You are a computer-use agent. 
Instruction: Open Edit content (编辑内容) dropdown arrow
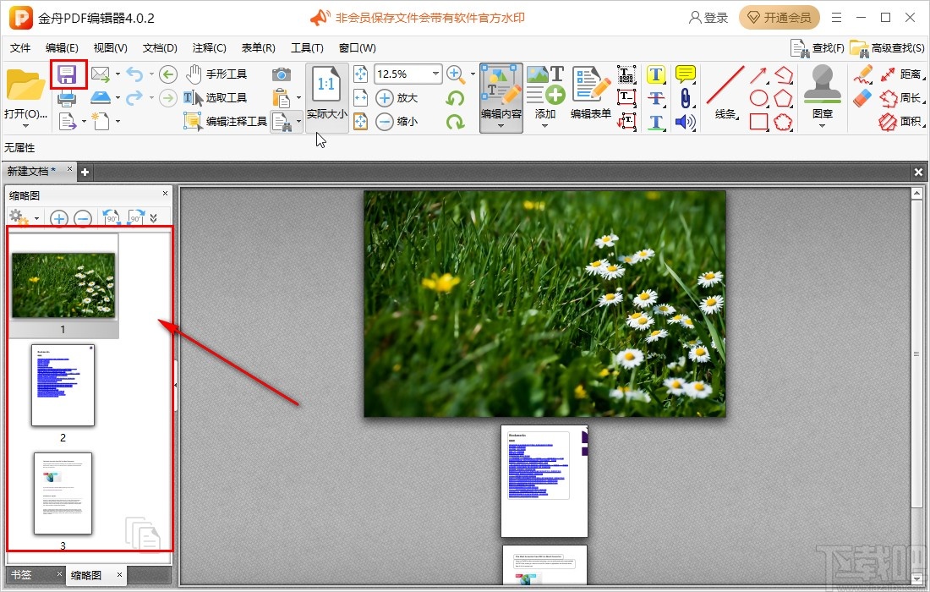[x=501, y=126]
